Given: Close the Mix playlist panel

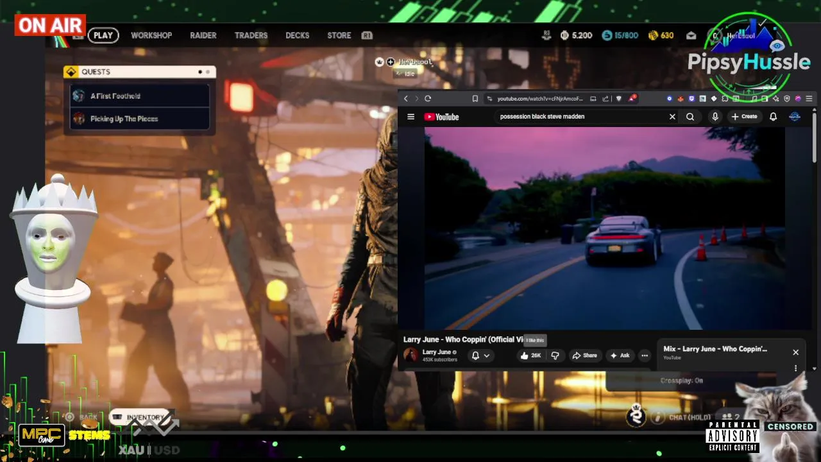Looking at the screenshot, I should (796, 352).
